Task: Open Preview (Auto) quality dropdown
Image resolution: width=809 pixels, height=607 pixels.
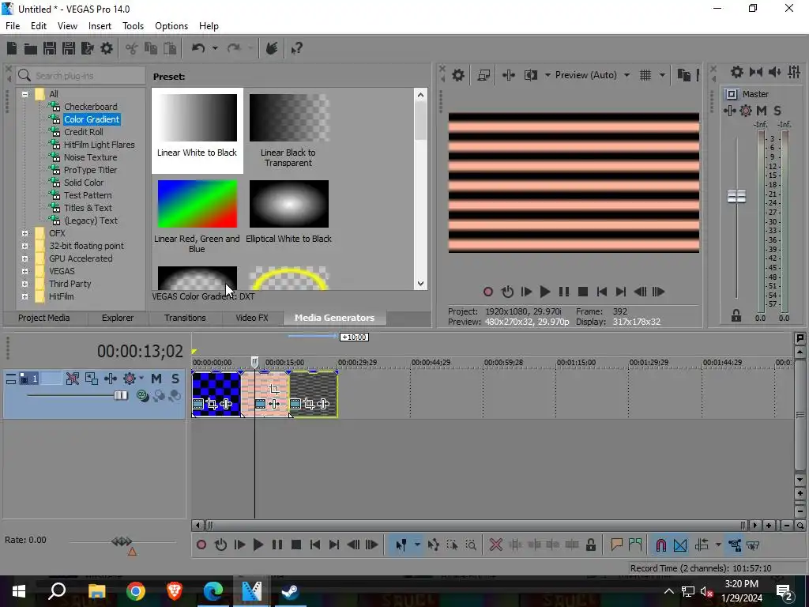Action: coord(593,75)
